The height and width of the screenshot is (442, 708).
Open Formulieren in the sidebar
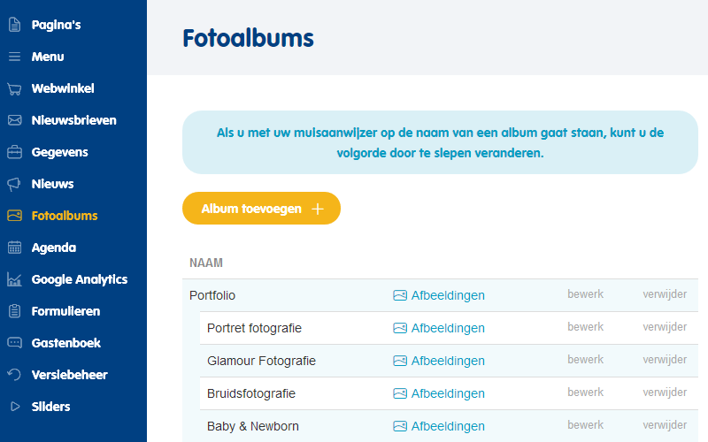[65, 311]
